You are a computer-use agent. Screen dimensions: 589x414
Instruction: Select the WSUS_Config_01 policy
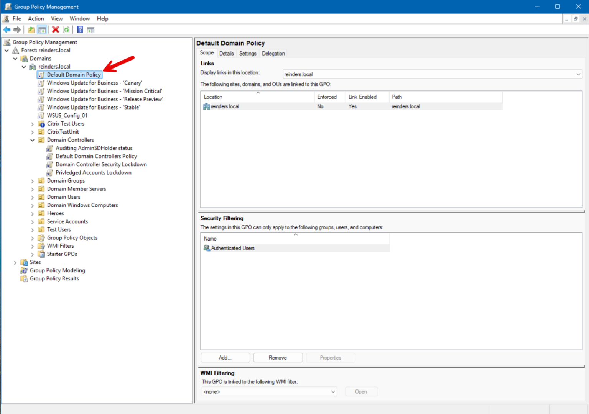pos(67,115)
